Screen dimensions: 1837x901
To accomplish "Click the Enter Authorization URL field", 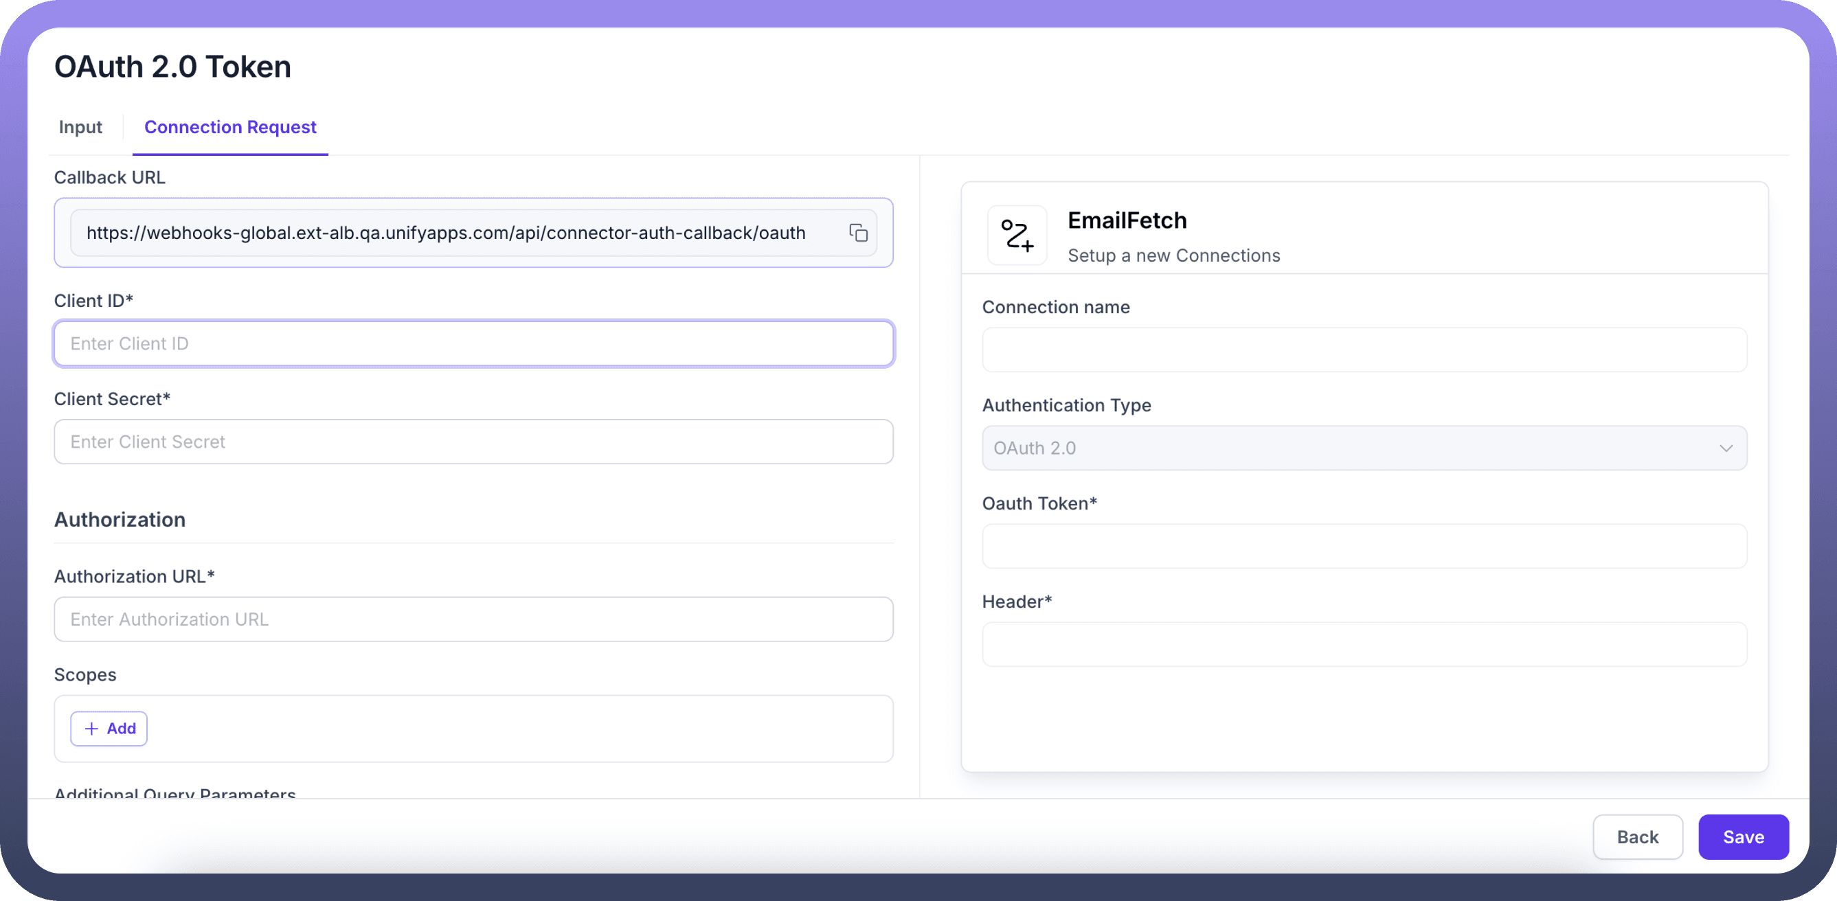I will tap(473, 619).
